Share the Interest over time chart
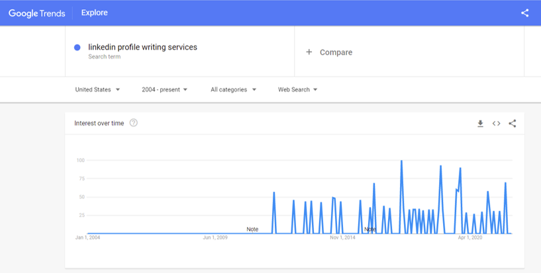Screen dimensions: 541x273 [513, 123]
